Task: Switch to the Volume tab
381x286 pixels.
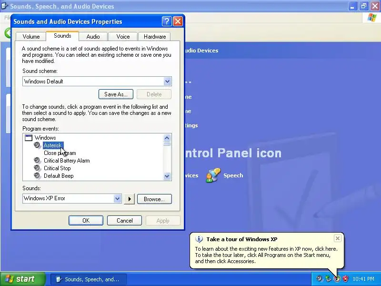Action: point(31,37)
